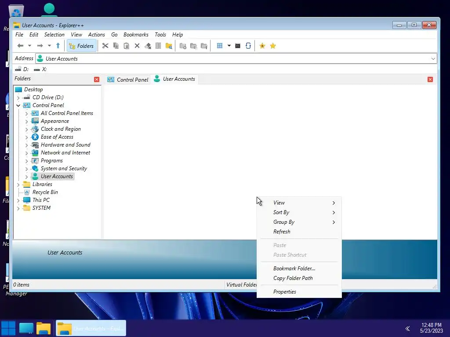Open Back history dropdown arrow

coord(29,46)
